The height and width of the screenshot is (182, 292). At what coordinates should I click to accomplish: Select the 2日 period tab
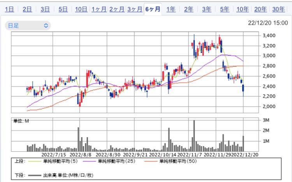pos(27,9)
